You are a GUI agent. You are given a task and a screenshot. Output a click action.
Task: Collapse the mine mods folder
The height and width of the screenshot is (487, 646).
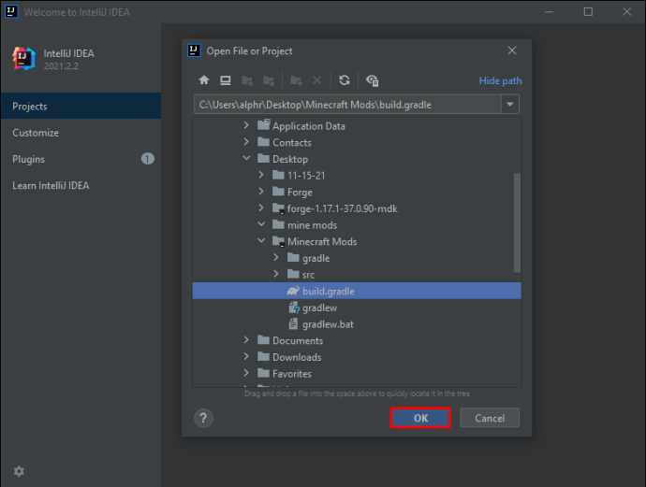261,224
